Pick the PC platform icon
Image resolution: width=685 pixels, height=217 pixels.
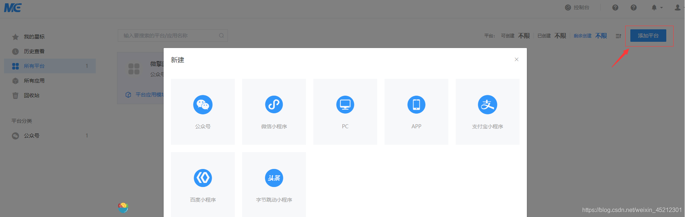[x=345, y=104]
